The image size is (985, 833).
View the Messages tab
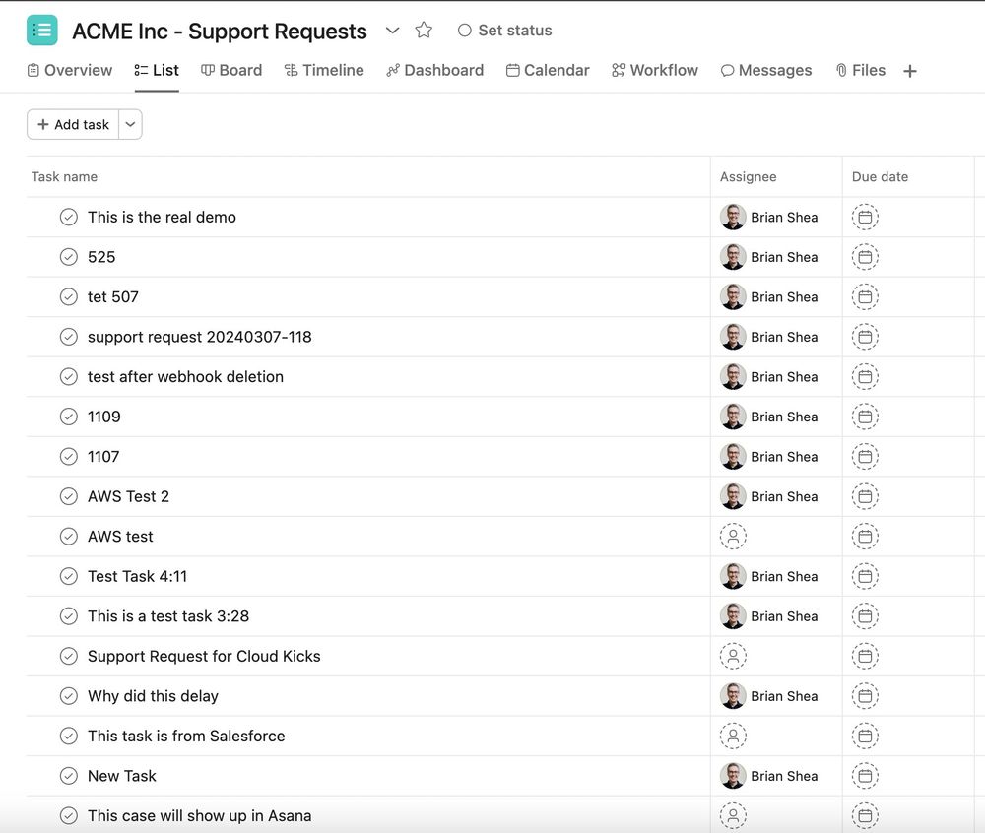pyautogui.click(x=765, y=70)
